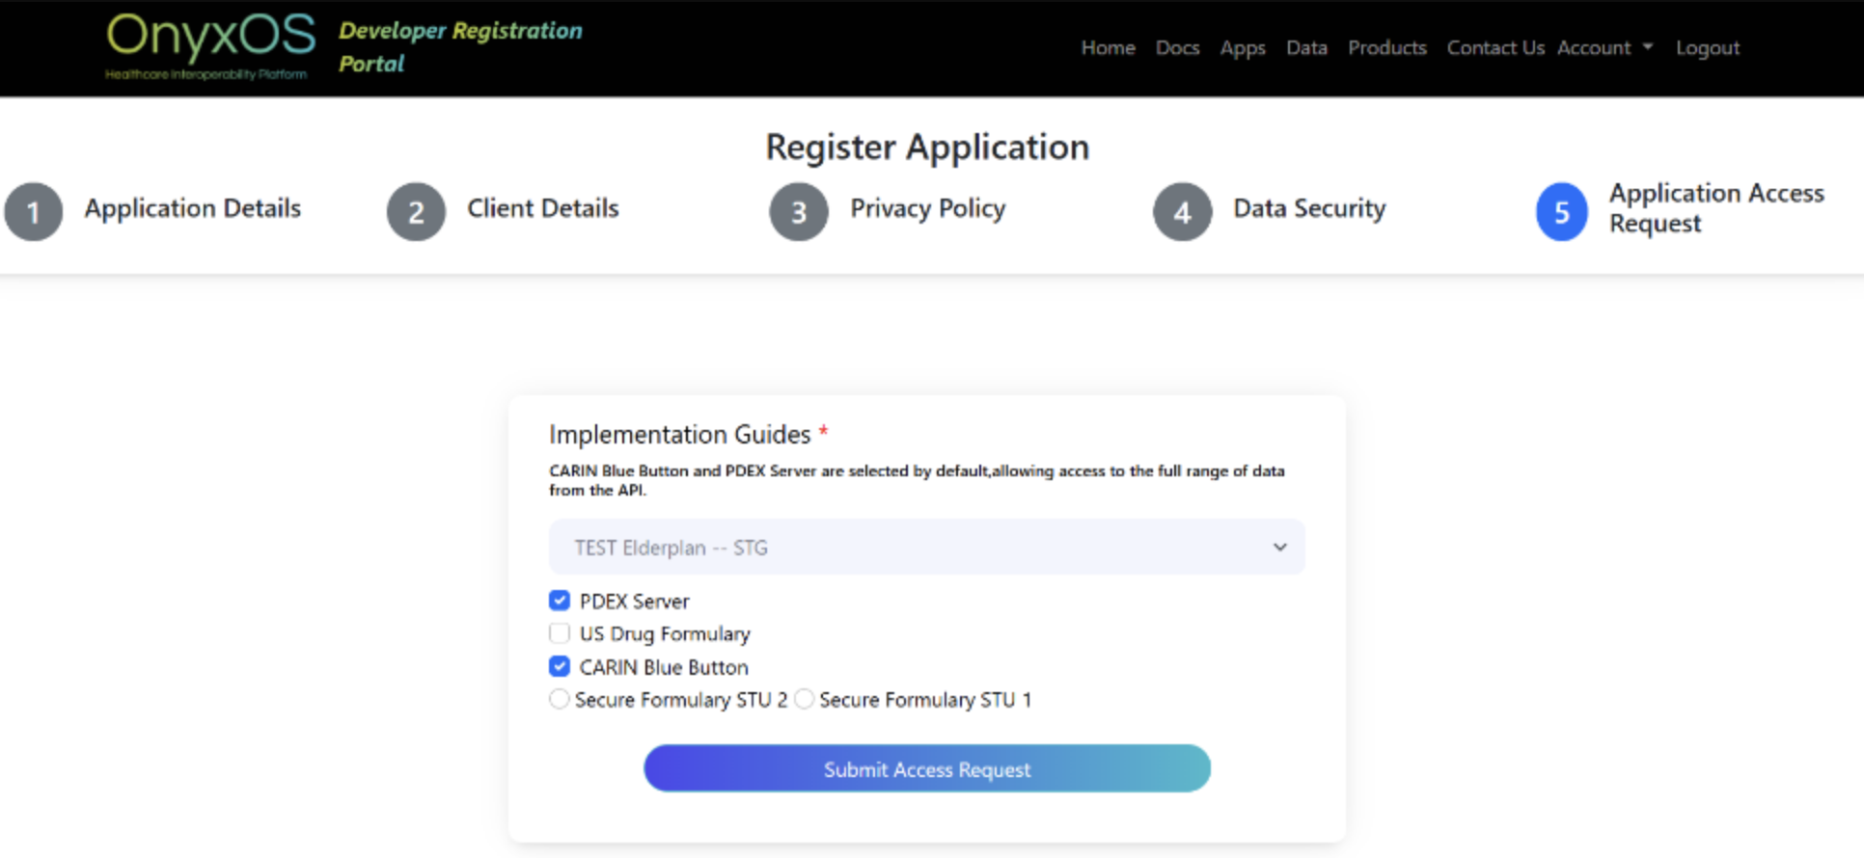The image size is (1864, 858).
Task: Uncheck the PDEX Server checkbox
Action: pyautogui.click(x=560, y=601)
